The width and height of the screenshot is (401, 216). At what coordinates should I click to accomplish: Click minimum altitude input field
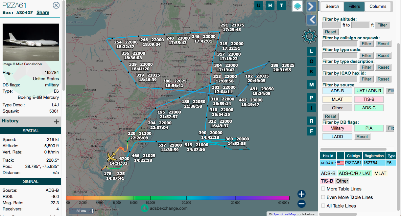click(x=332, y=25)
